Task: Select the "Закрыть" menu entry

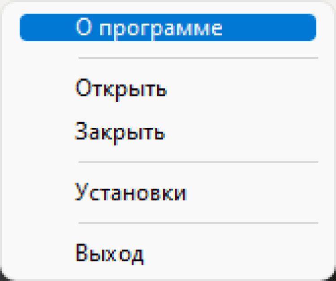Action: (x=120, y=132)
